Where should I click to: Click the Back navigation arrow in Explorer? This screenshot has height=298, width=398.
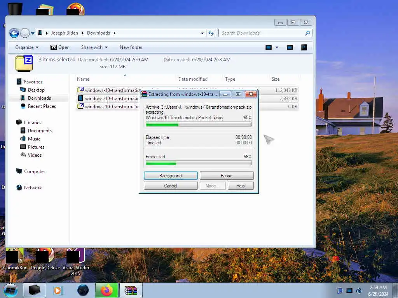[14, 33]
